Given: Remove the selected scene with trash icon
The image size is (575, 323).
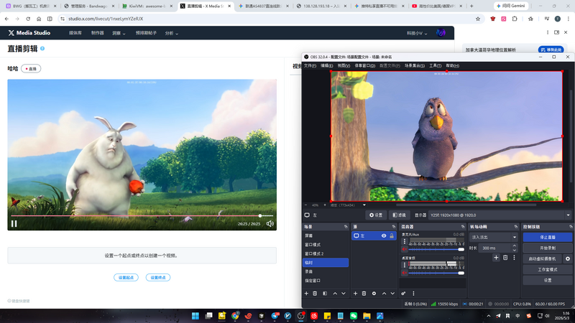Looking at the screenshot, I should [x=315, y=294].
